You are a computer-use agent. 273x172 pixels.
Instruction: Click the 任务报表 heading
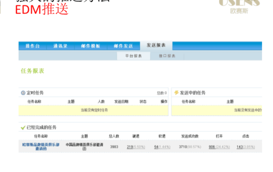click(x=33, y=71)
